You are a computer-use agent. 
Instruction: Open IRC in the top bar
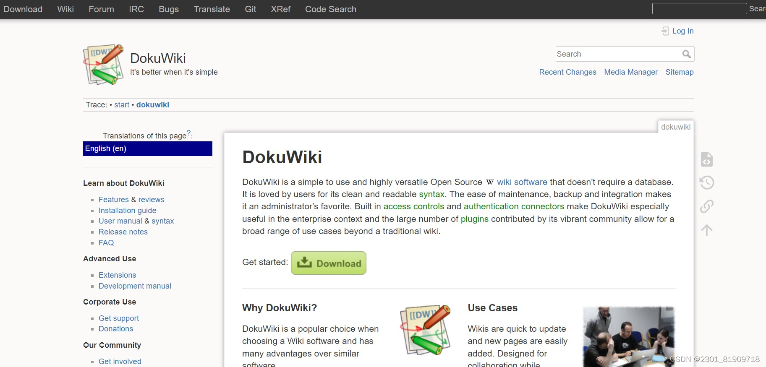136,9
